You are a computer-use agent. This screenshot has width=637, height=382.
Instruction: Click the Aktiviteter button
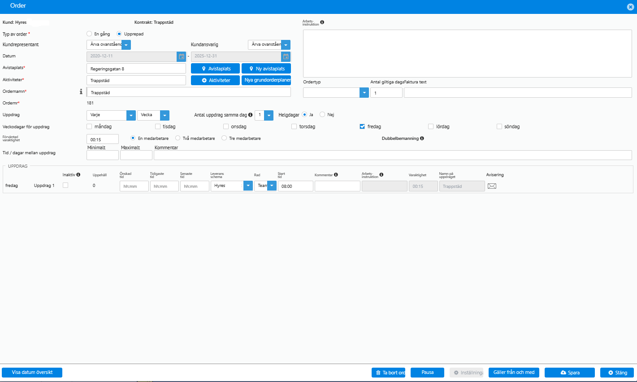215,80
